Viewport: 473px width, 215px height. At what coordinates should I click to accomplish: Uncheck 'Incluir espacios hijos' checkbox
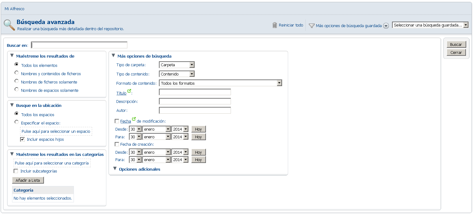pyautogui.click(x=23, y=139)
